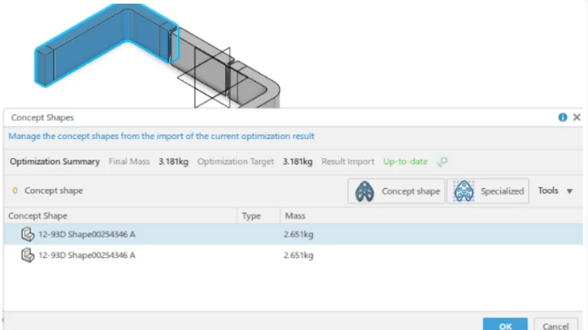Click the shape icon of the highlighted row
Image resolution: width=588 pixels, height=330 pixels.
tap(28, 234)
